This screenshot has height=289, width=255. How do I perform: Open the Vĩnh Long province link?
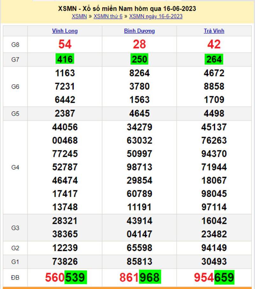[x=65, y=31]
